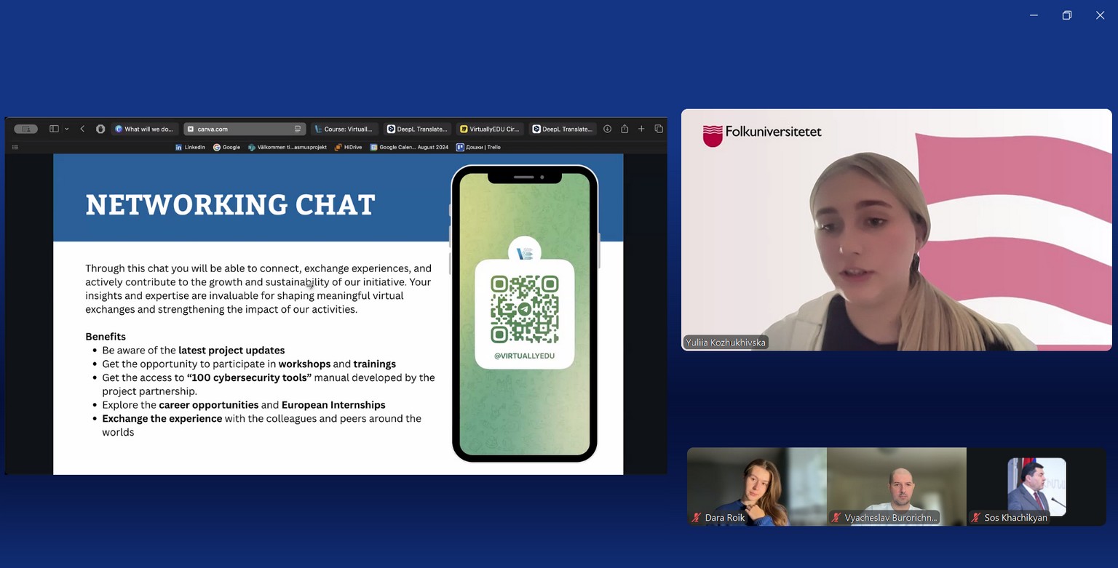Toggle the Safari sidebar panel icon
The width and height of the screenshot is (1118, 568).
point(54,129)
